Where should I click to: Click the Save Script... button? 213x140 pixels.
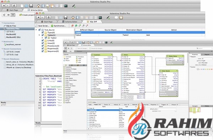pyautogui.click(x=42, y=26)
